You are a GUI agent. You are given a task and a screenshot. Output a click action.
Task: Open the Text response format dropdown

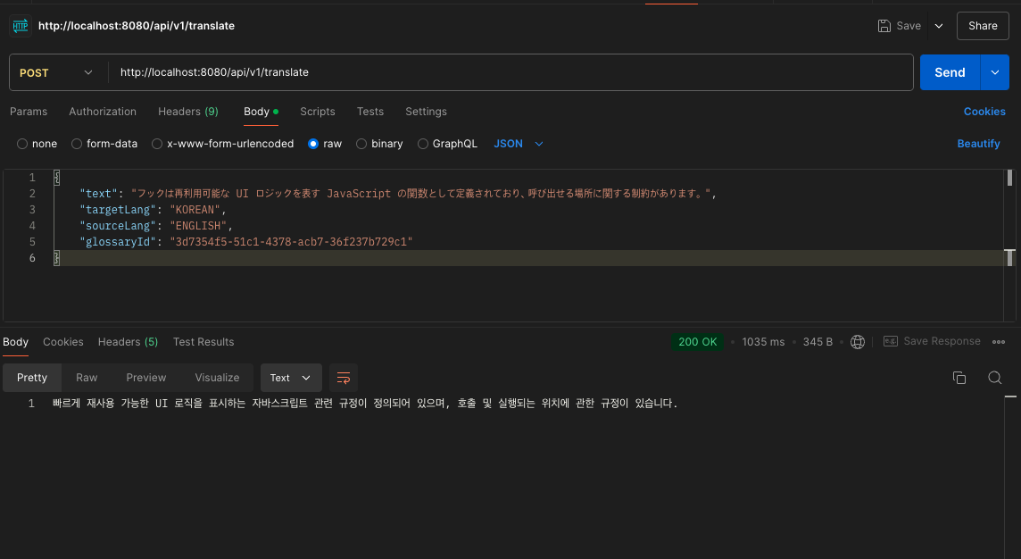pos(291,378)
